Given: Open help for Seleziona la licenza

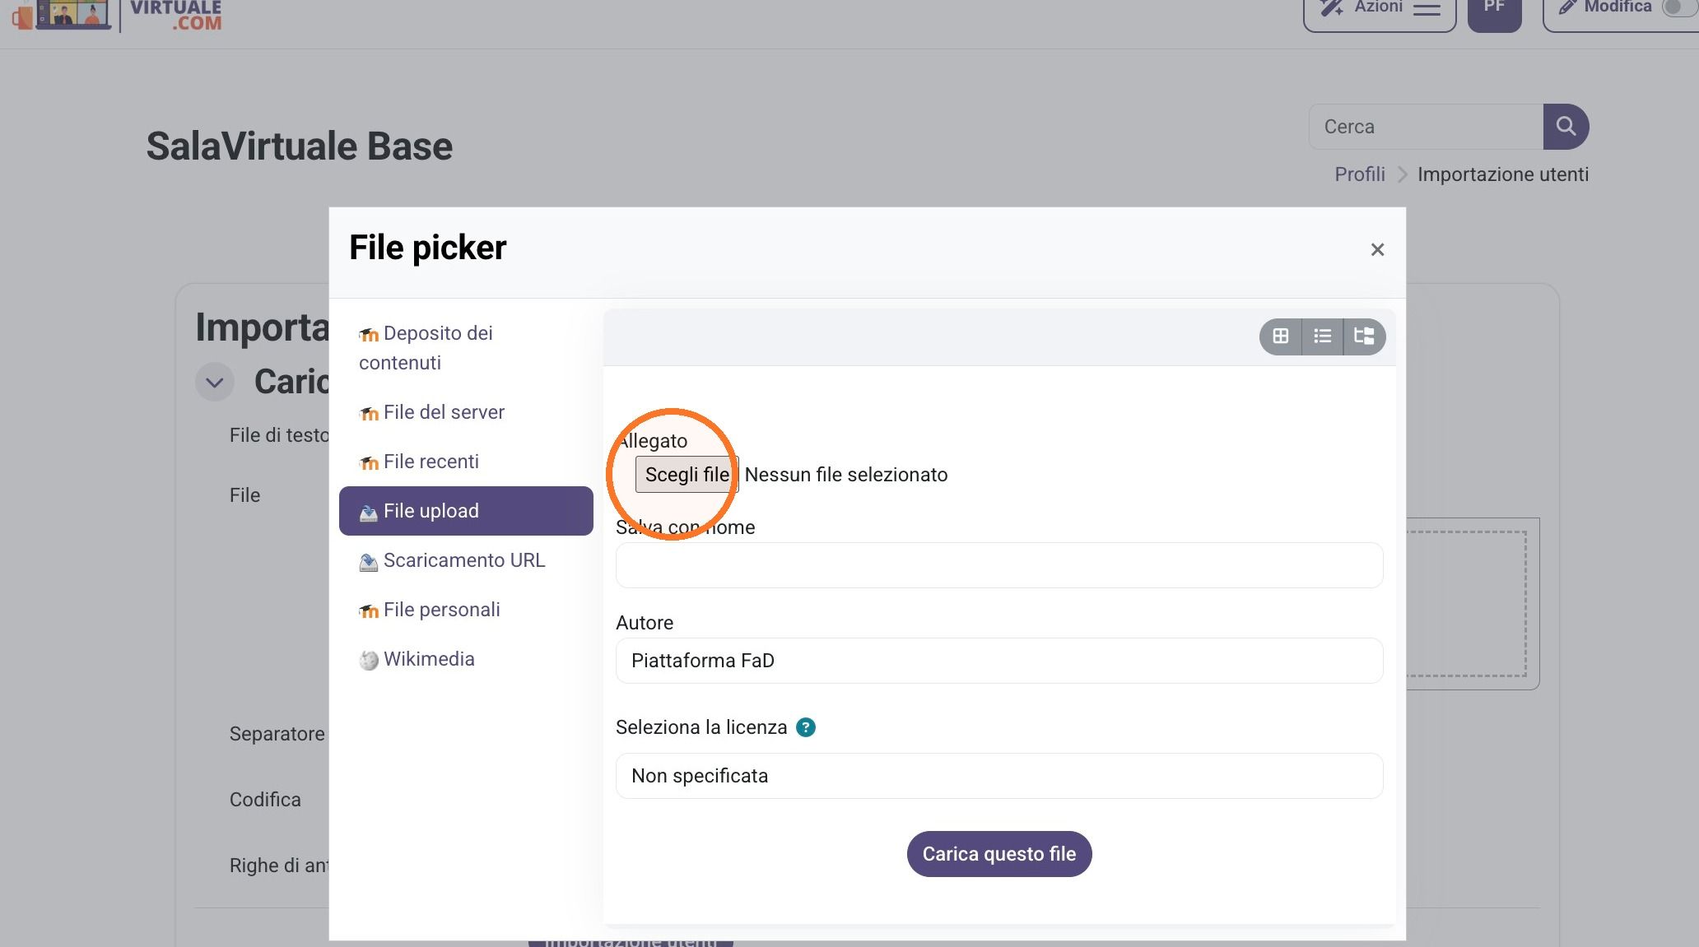Looking at the screenshot, I should 806,727.
